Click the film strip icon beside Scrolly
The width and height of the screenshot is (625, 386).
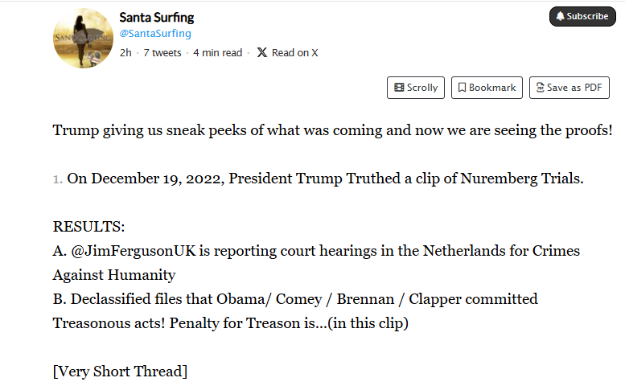point(397,88)
